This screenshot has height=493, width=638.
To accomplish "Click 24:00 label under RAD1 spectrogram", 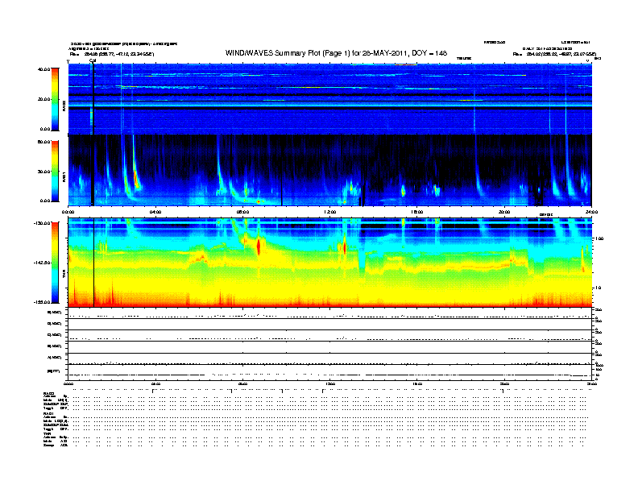I will [x=591, y=212].
